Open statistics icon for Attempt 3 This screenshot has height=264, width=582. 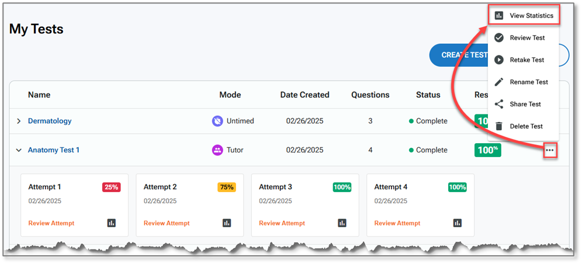pyautogui.click(x=342, y=223)
